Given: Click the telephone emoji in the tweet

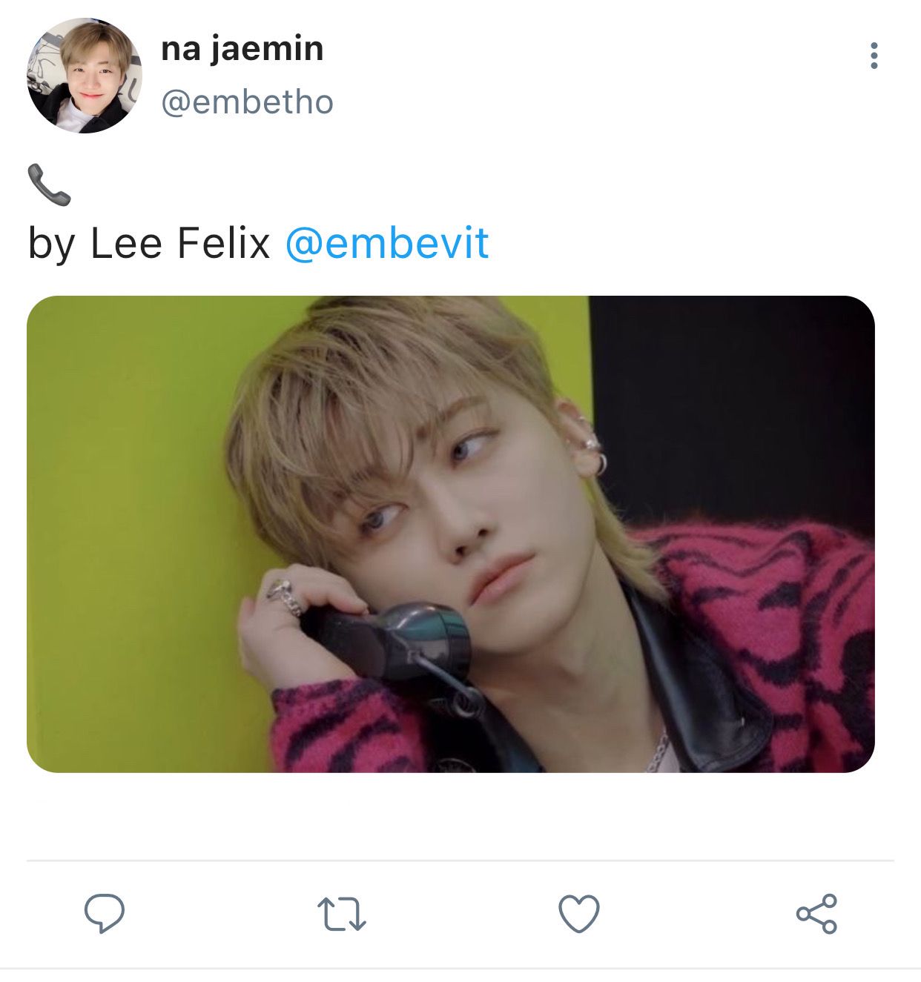Looking at the screenshot, I should (49, 185).
